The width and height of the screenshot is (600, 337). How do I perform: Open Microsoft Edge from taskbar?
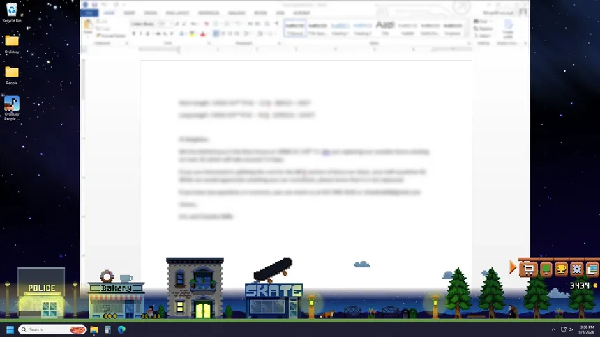[x=121, y=329]
